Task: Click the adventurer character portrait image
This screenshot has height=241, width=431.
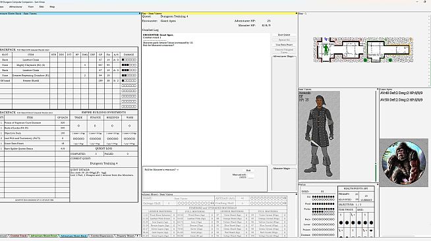Action: [320, 136]
